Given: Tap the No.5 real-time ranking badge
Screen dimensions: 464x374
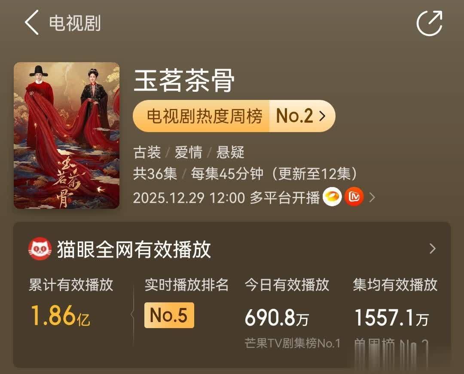Looking at the screenshot, I should 169,315.
